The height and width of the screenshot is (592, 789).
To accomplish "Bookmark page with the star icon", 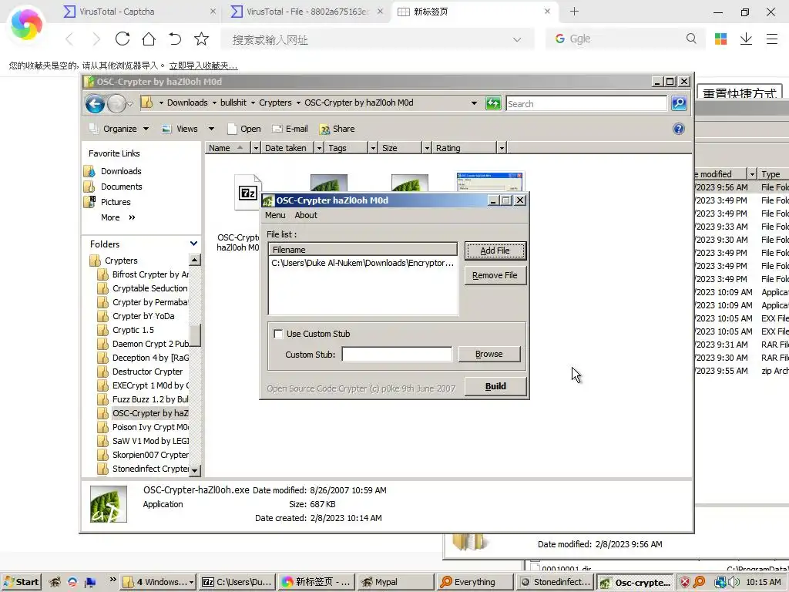I will pos(201,39).
